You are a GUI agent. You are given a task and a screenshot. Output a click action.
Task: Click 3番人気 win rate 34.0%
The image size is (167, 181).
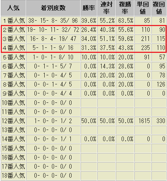coord(89,39)
